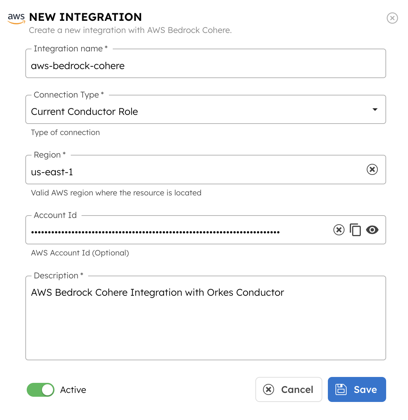Viewport: 408px width, 420px height.
Task: Click 'AWS Account Id (Optional)' text
Action: 80,253
